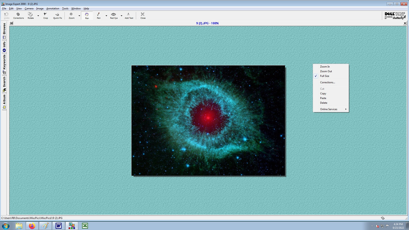
Task: Click the Add Text tool
Action: point(129,16)
